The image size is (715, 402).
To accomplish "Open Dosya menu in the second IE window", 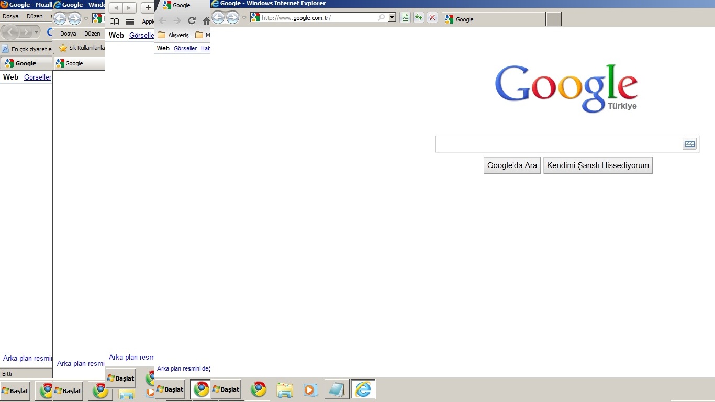I will pyautogui.click(x=68, y=33).
